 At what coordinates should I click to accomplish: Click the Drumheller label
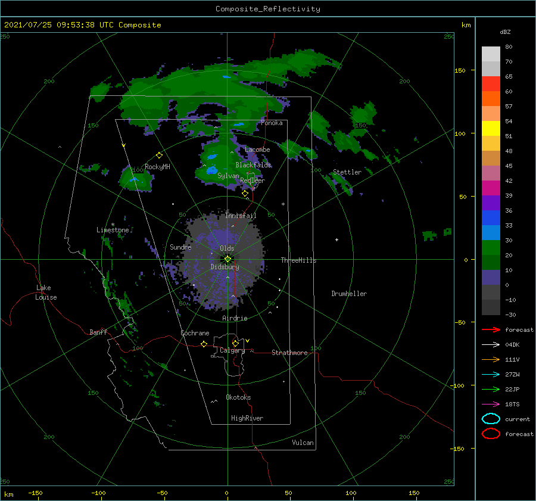pos(349,294)
